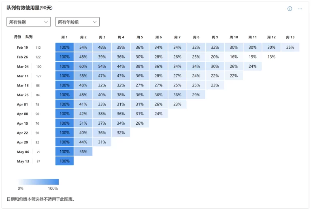
Task: Click the 13% cell in Feb 26 row
Action: [x=271, y=57]
